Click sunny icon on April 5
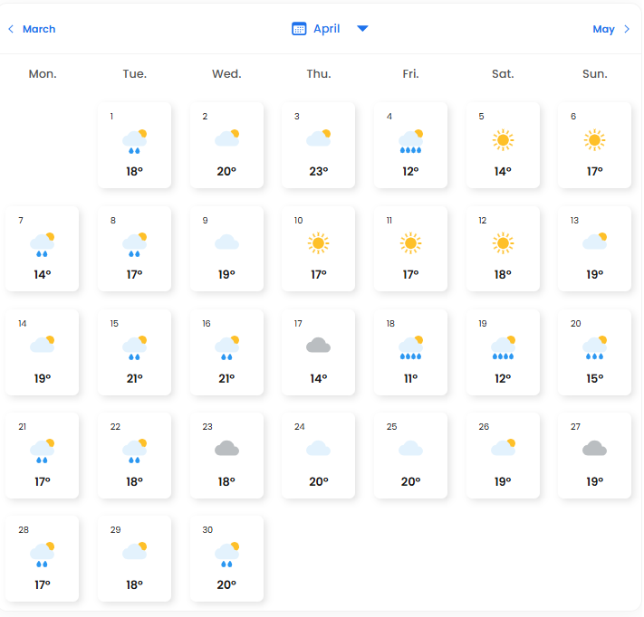 (x=503, y=139)
